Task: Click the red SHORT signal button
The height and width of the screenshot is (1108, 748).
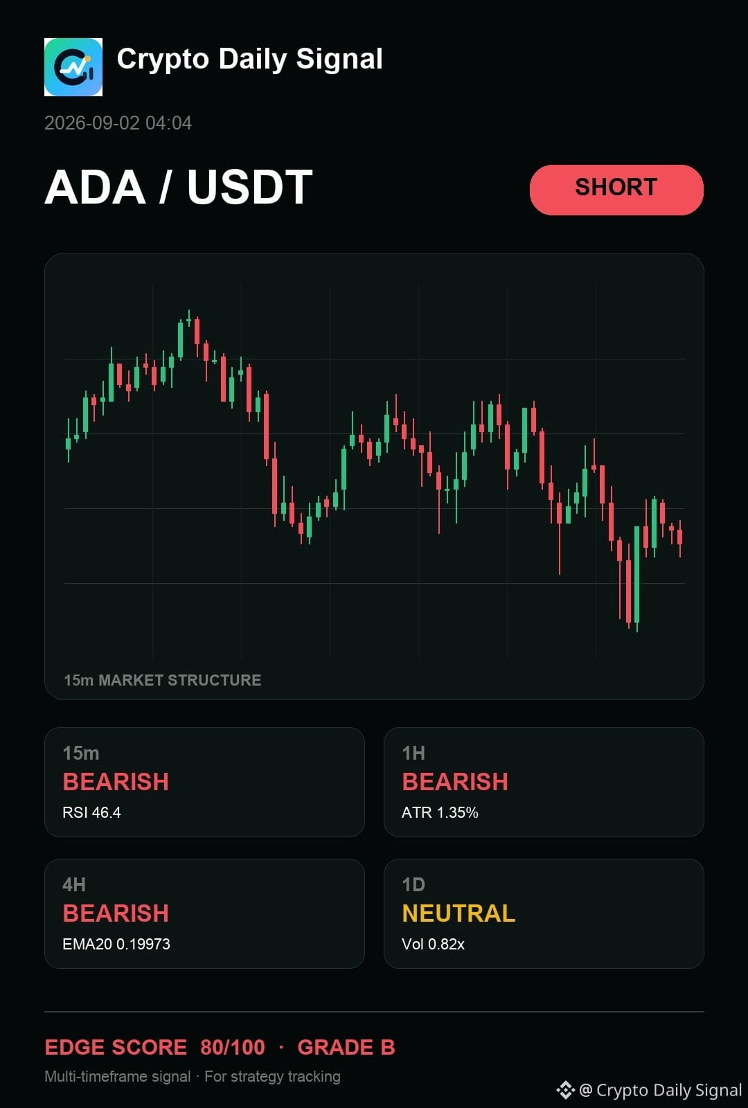Action: click(x=616, y=190)
